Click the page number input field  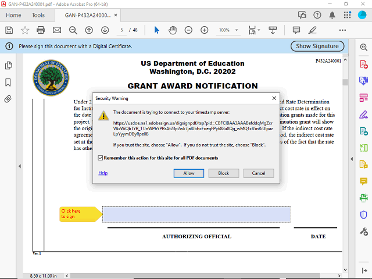(x=121, y=30)
